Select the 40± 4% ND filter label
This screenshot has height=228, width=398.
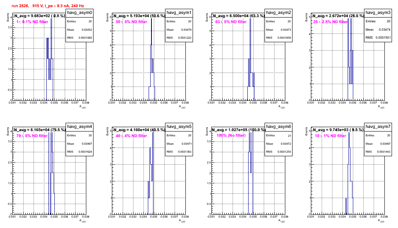pos(131,136)
